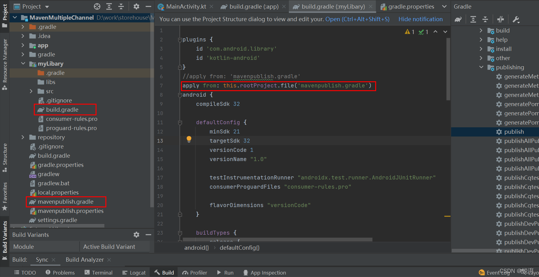Screen dimensions: 539x277
Task: Collapse the plugins block on line 2
Action: [x=180, y=40]
